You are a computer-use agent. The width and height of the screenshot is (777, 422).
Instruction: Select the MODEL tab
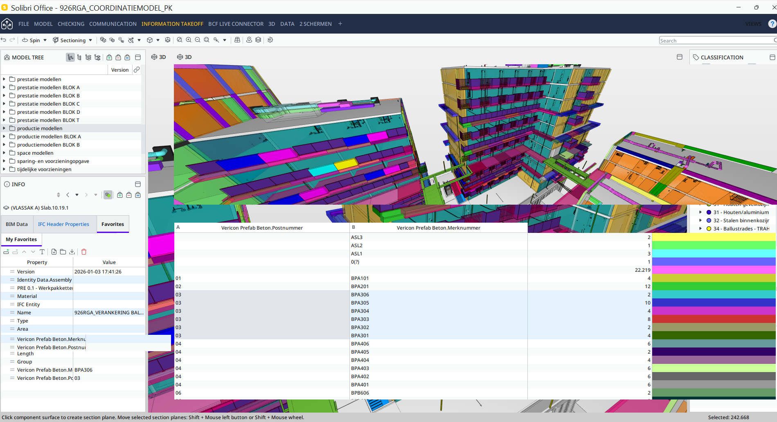[43, 24]
